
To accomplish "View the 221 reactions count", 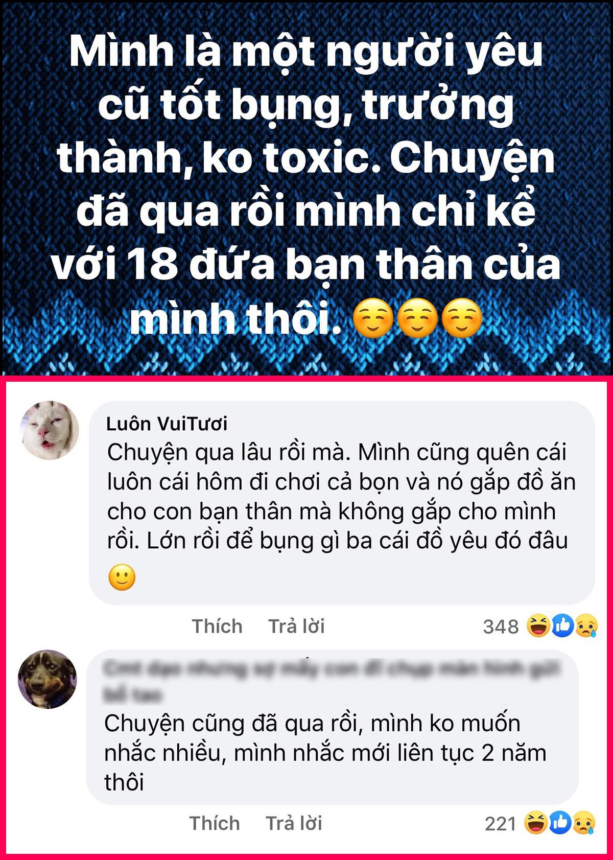I will point(500,824).
